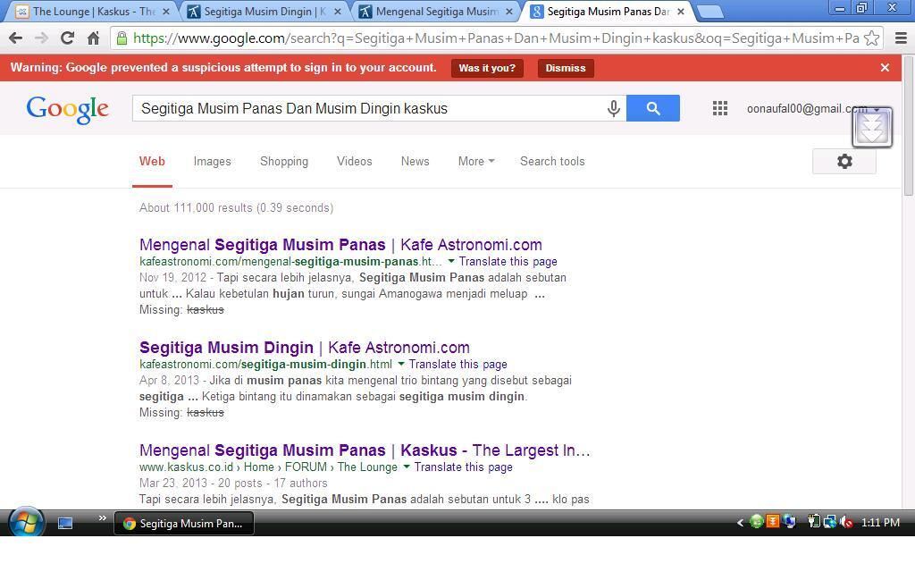Start the search with the magnifier button
Screen dimensions: 915x572
[x=653, y=107]
